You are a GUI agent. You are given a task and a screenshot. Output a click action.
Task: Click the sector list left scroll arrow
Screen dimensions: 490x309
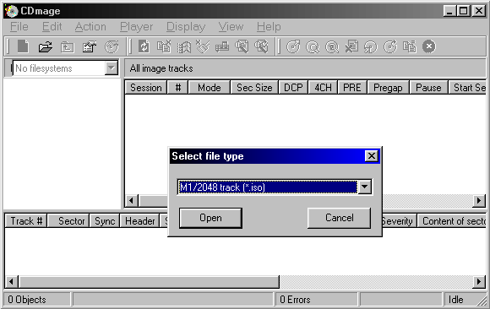click(11, 281)
